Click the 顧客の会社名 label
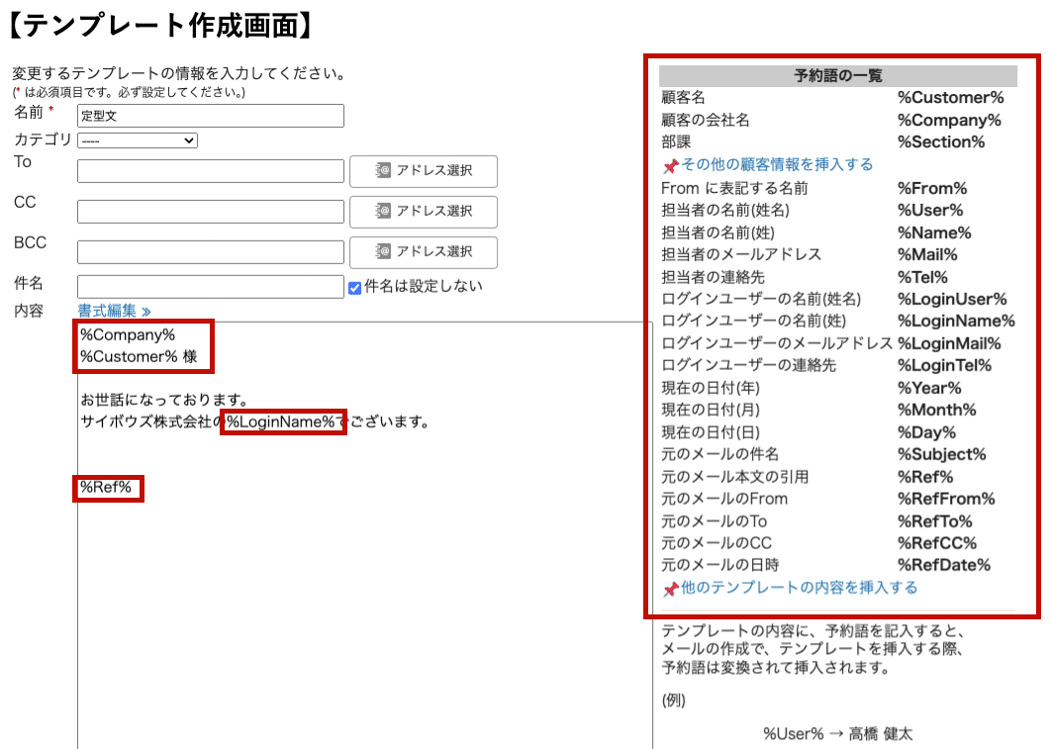1049x749 pixels. tap(706, 121)
